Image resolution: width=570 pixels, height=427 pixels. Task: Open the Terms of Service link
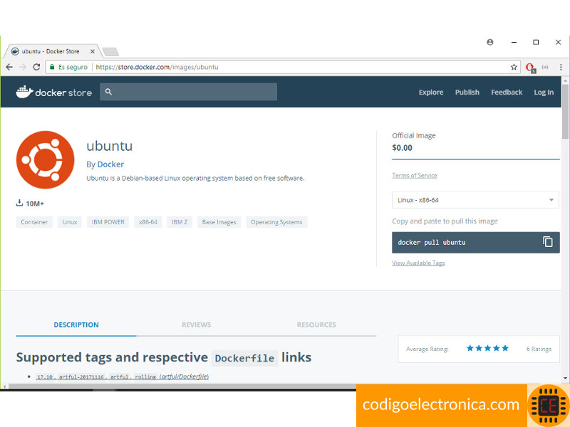click(x=415, y=175)
